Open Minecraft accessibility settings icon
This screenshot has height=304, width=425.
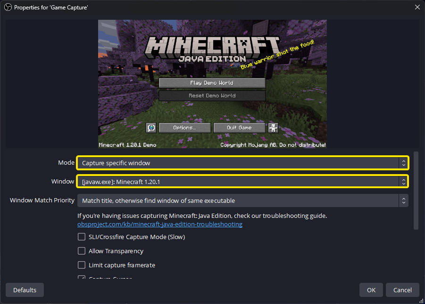click(x=273, y=128)
